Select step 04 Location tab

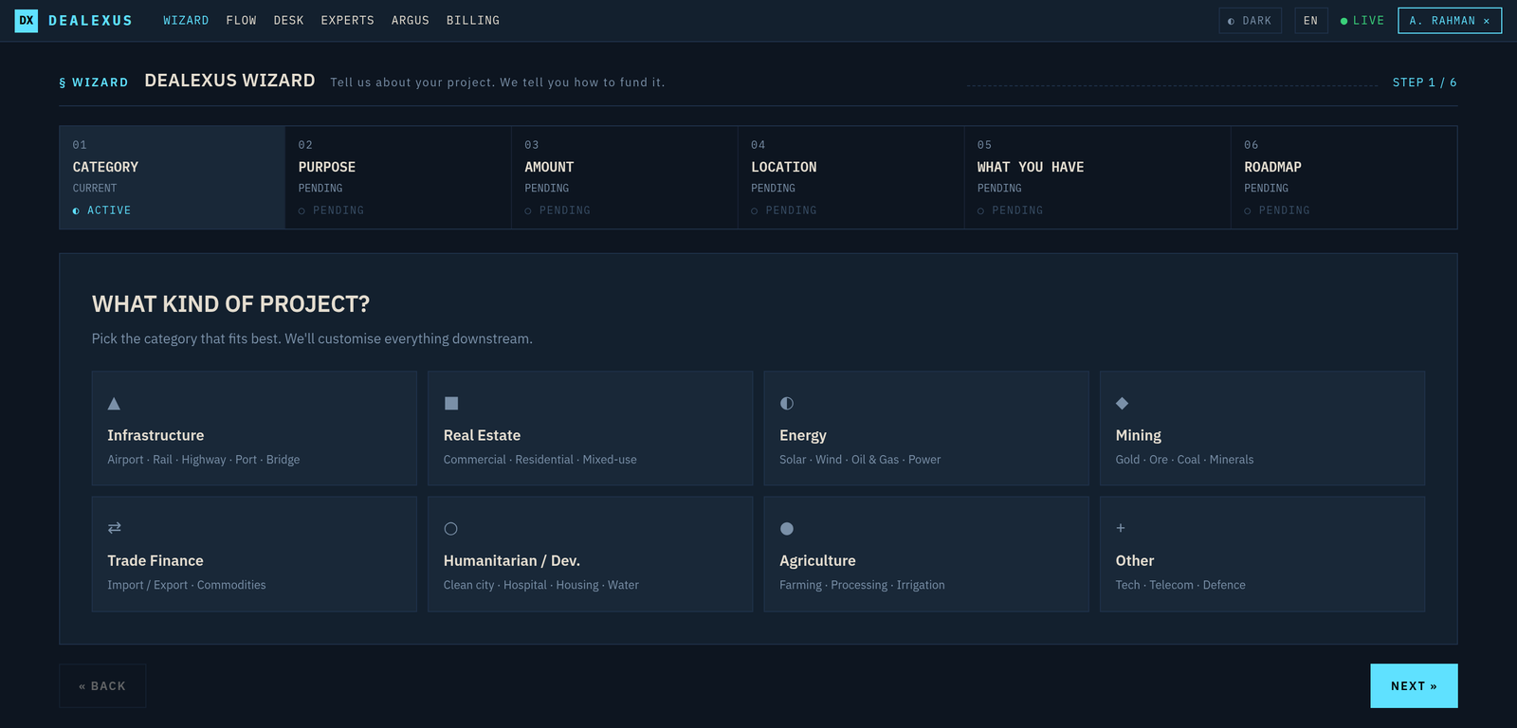(851, 177)
